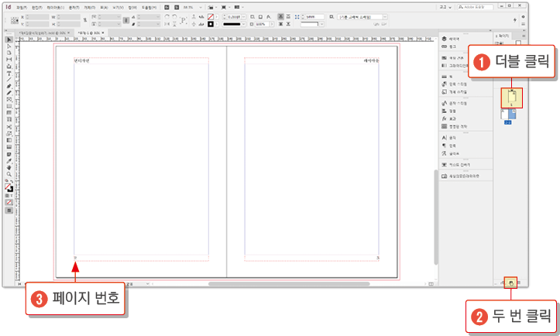The image size is (560, 336).
Task: Open the stroke weight dropdown
Action: 243,17
